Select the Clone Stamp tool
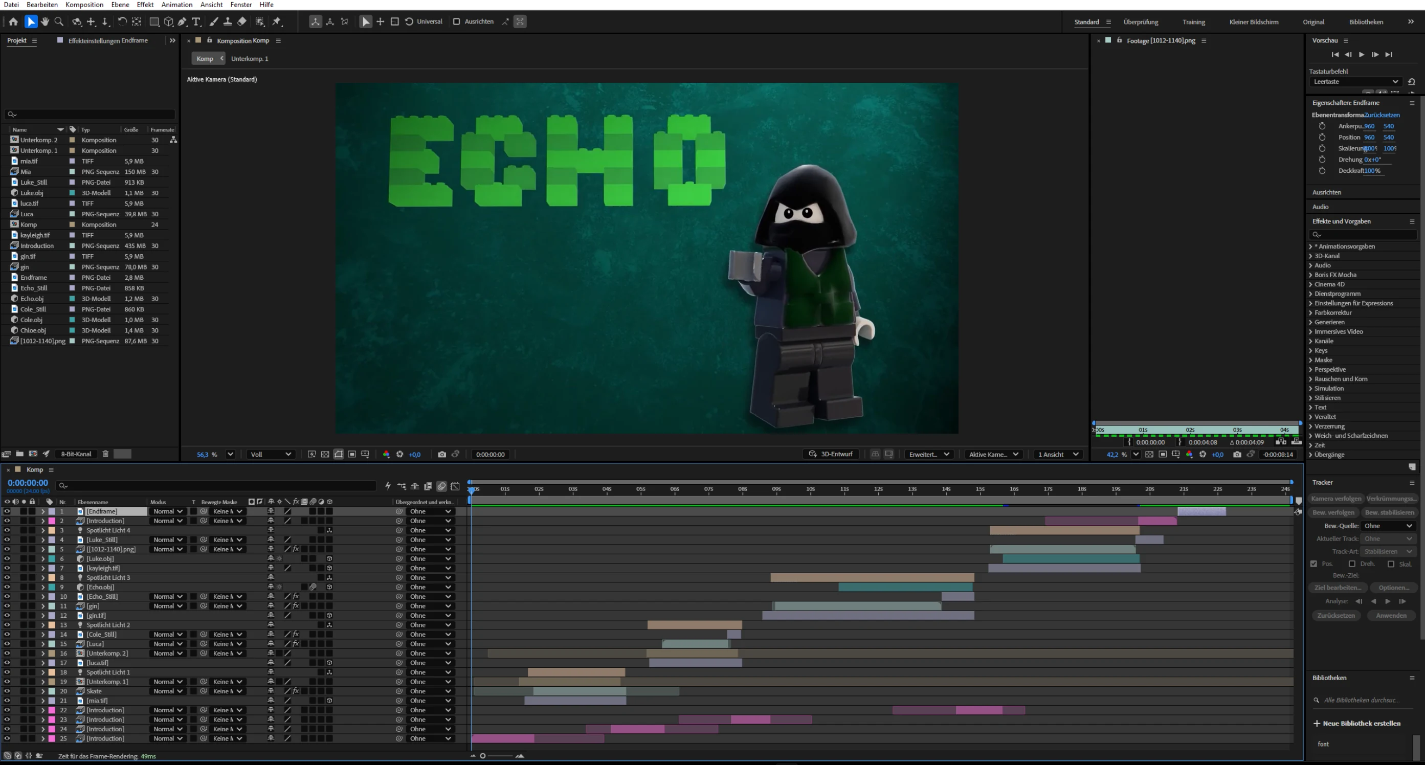 [x=228, y=21]
